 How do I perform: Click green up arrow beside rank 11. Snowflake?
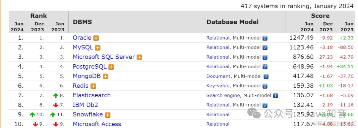tap(53, 115)
